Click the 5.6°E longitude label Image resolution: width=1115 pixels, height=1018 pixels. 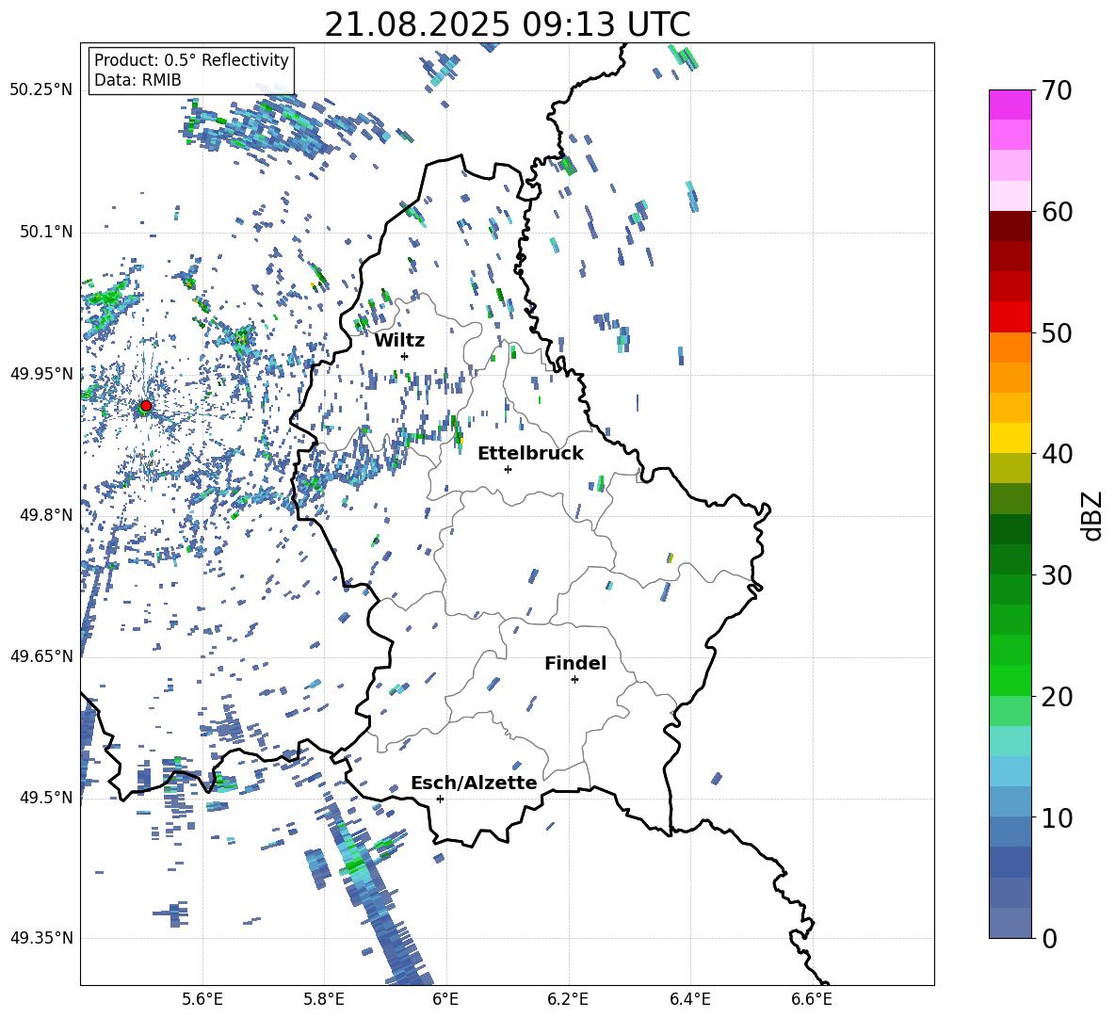coord(202,999)
